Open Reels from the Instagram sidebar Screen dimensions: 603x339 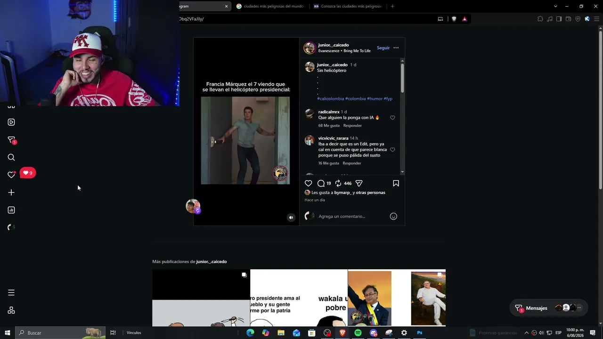pos(11,122)
